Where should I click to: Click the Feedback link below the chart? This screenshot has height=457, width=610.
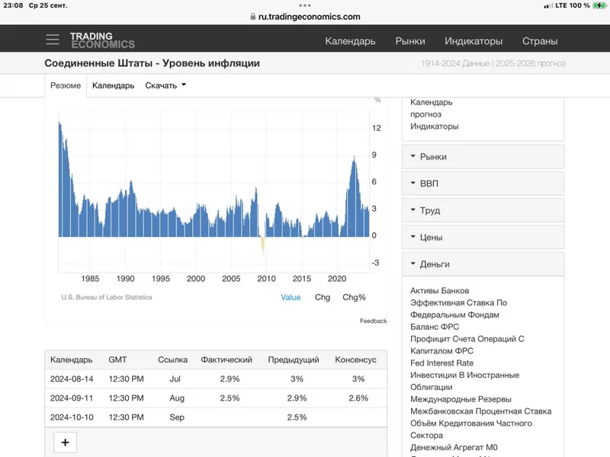click(373, 321)
